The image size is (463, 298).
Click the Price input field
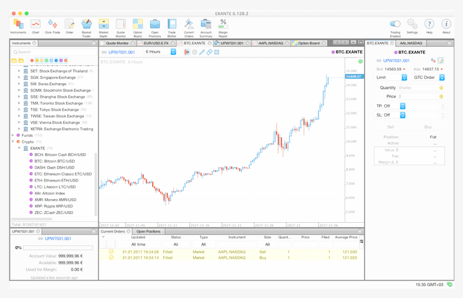(421, 96)
